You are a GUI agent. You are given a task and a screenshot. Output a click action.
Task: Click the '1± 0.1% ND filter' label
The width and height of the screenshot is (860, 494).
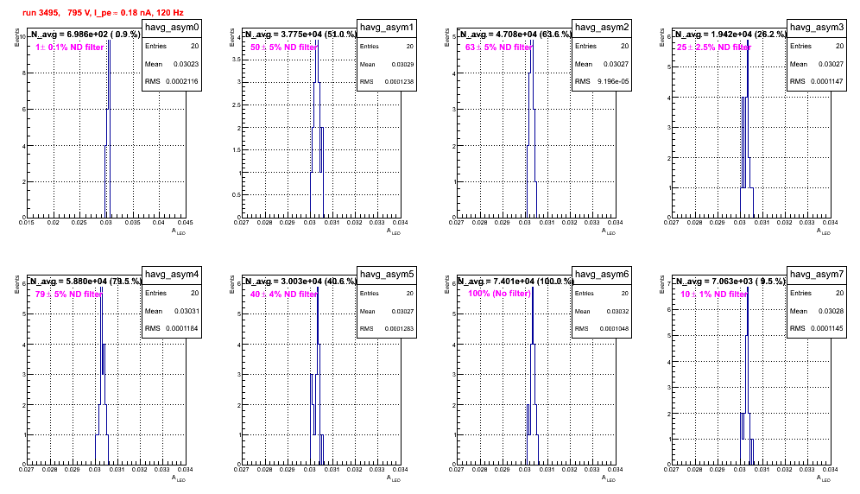point(70,47)
